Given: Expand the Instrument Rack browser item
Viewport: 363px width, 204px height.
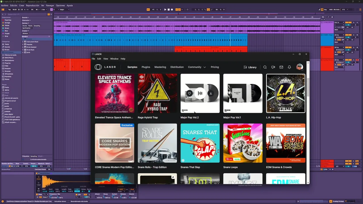Looking at the screenshot, I should (23, 42).
